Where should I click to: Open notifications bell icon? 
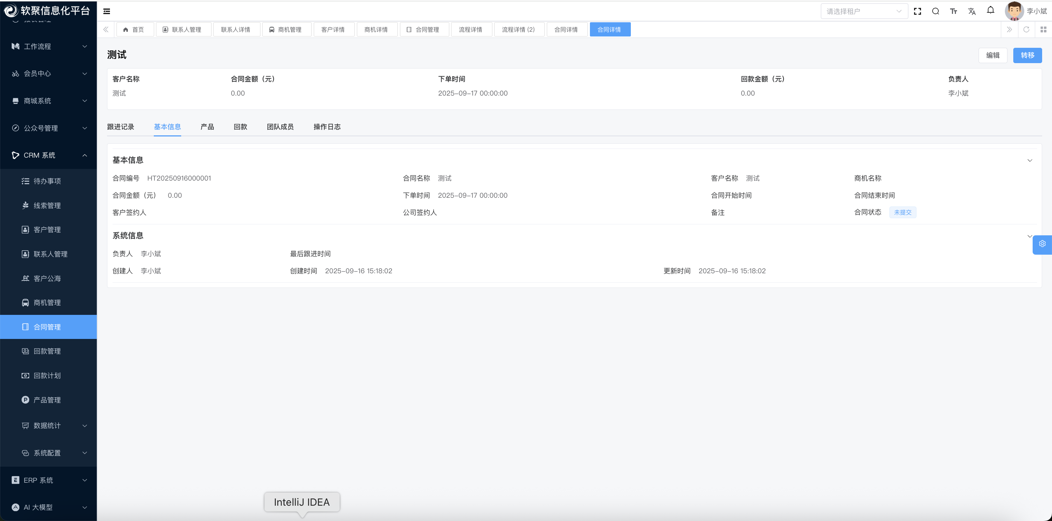[990, 11]
